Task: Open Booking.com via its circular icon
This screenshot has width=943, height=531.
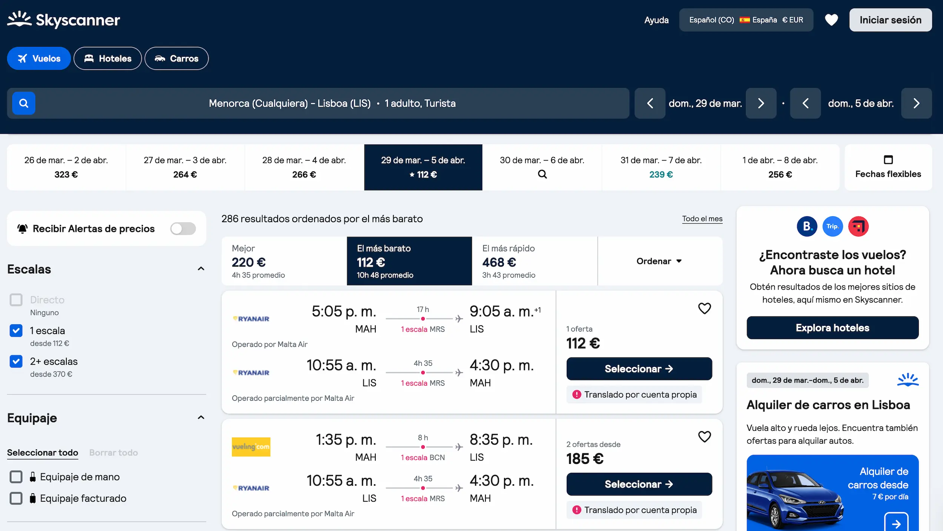Action: pyautogui.click(x=807, y=226)
